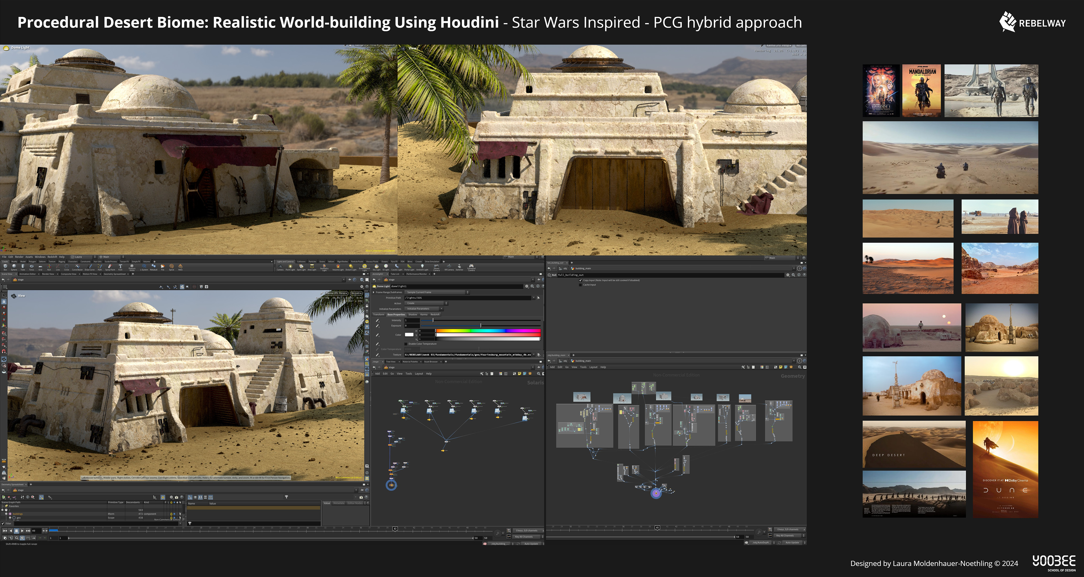Add an Area Light from shelf
This screenshot has height=577, width=1084.
pos(312,267)
